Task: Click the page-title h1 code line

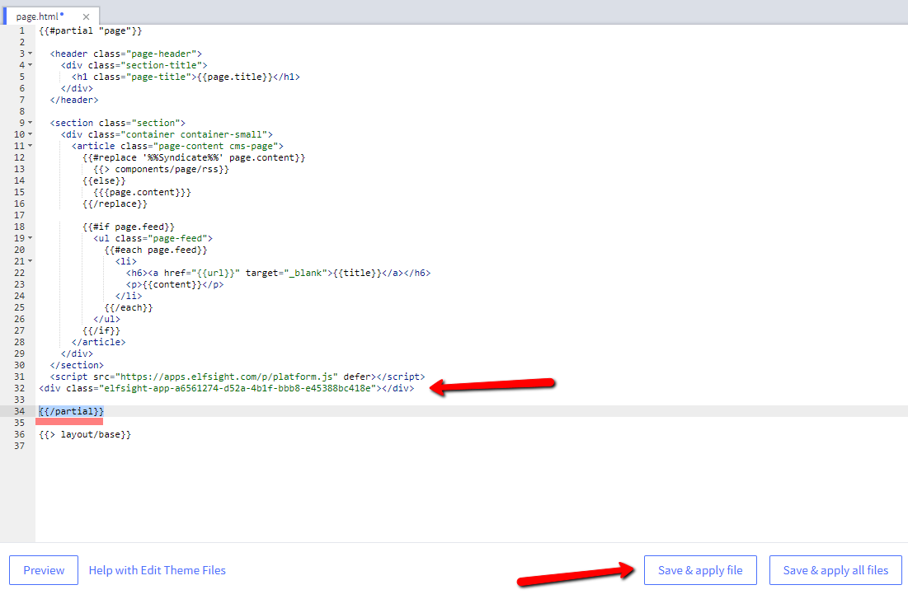Action: pos(186,77)
